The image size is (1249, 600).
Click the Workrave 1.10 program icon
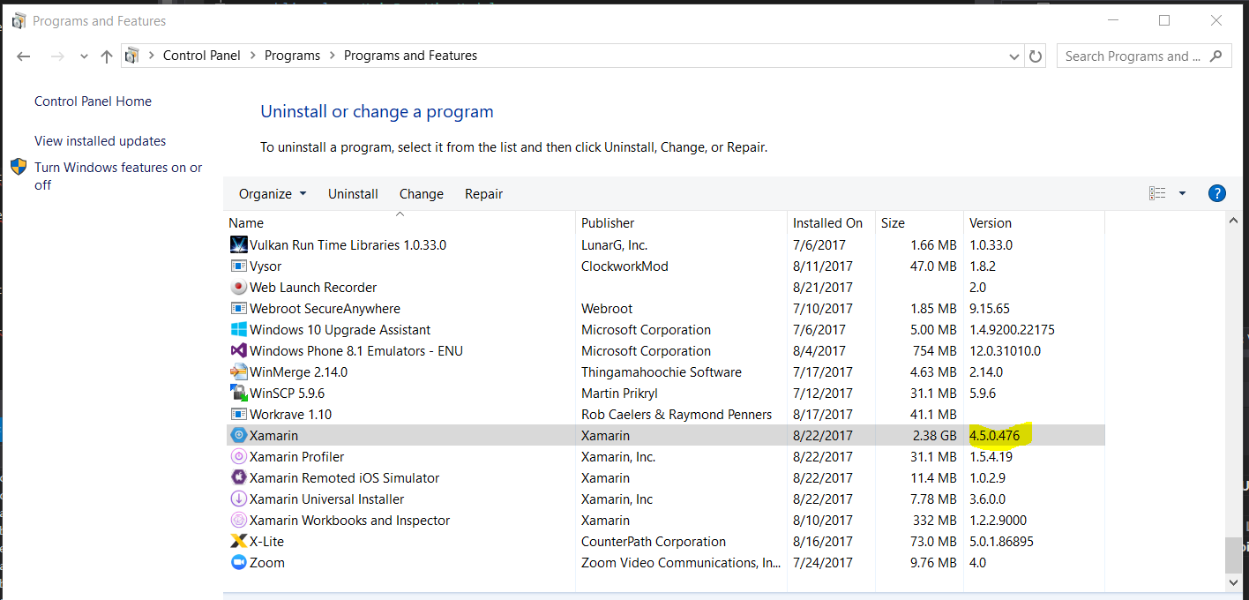[x=238, y=414]
